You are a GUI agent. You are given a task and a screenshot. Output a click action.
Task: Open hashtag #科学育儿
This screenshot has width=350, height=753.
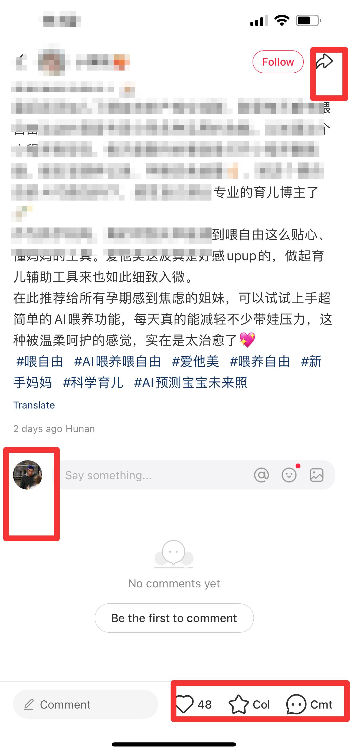pos(93,383)
